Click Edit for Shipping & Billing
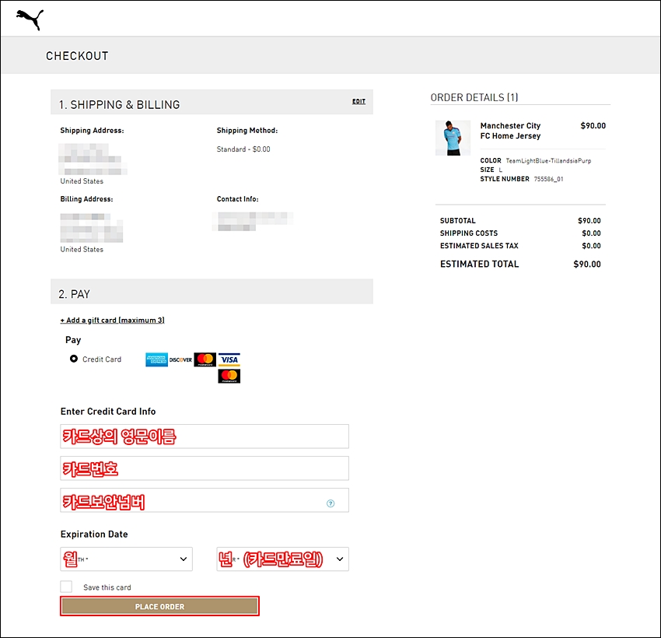This screenshot has width=661, height=638. coord(358,101)
